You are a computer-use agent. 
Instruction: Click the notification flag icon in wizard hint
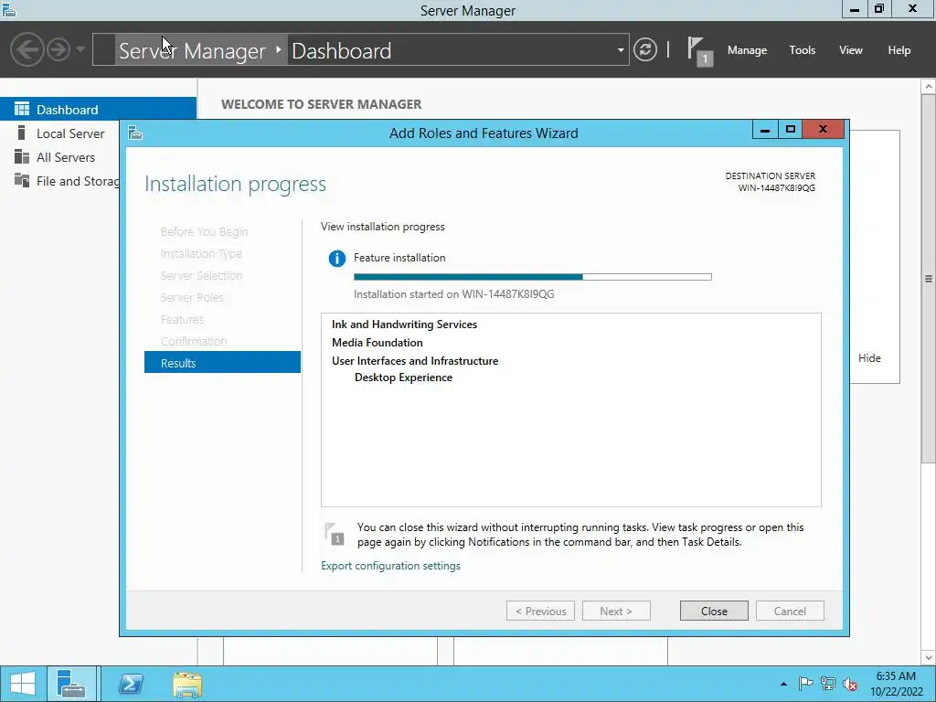(335, 533)
